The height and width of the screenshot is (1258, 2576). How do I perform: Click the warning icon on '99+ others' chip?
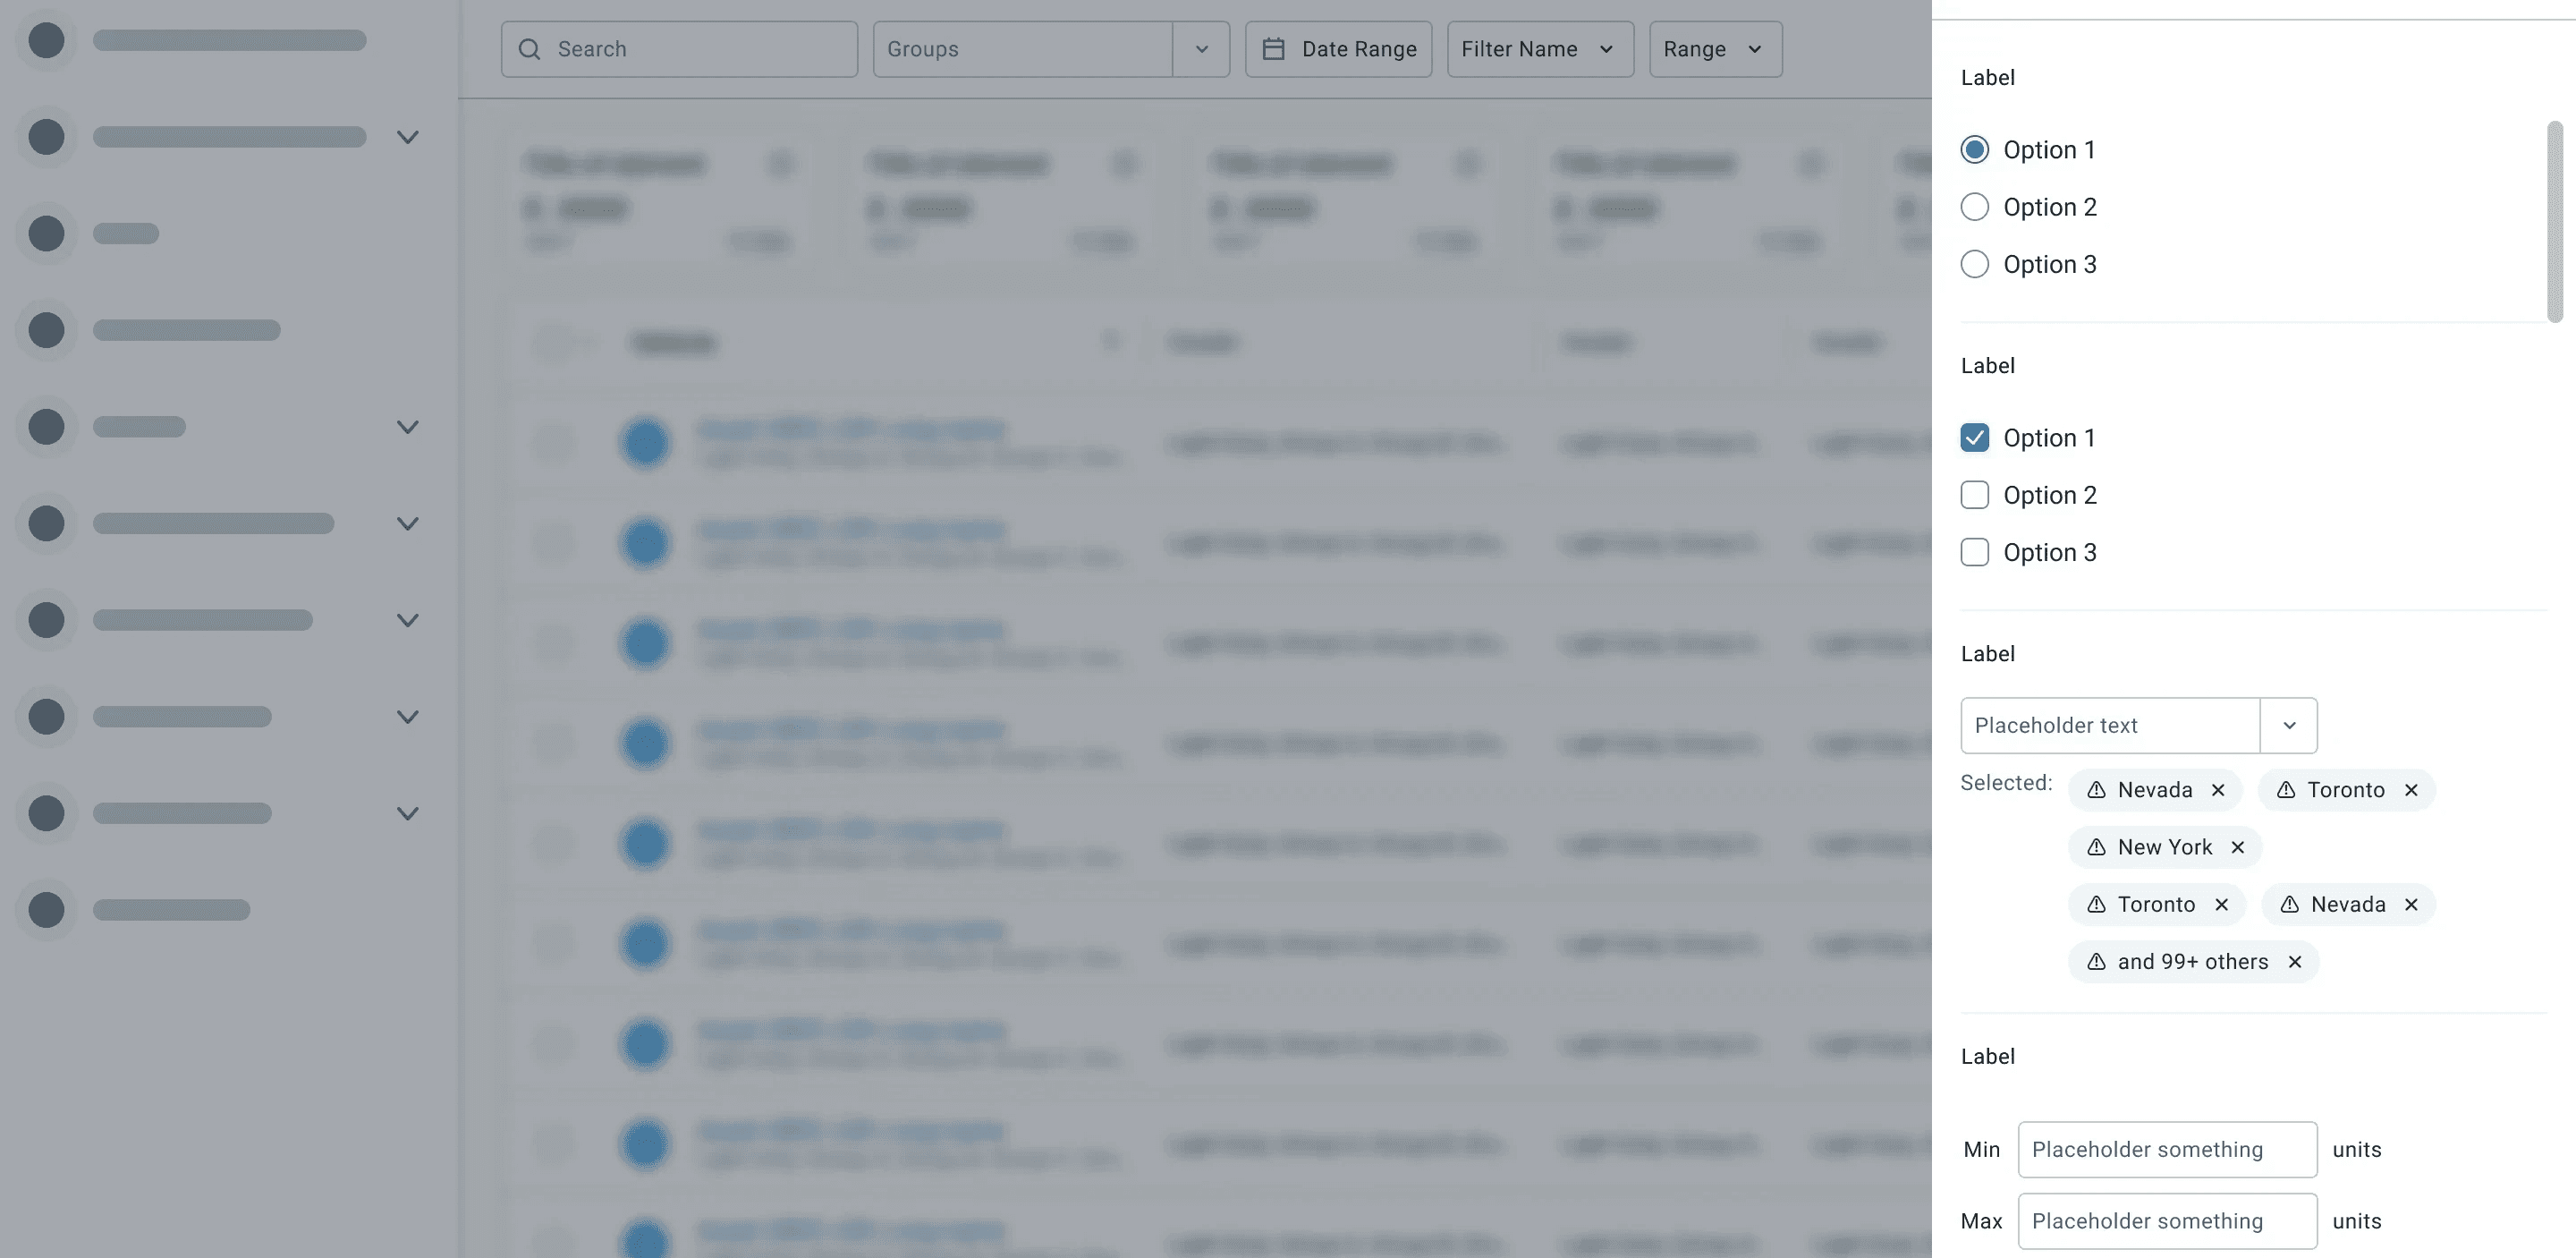pyautogui.click(x=2096, y=961)
